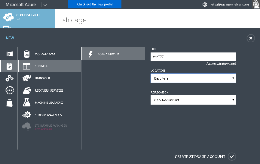Click the '*.core.windows.net' suffix text
The height and width of the screenshot is (164, 260).
[x=221, y=64]
